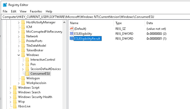Expand the SessionDefaultDevices key
Image resolution: width=190 pixels, height=109 pixels.
coord(23,69)
